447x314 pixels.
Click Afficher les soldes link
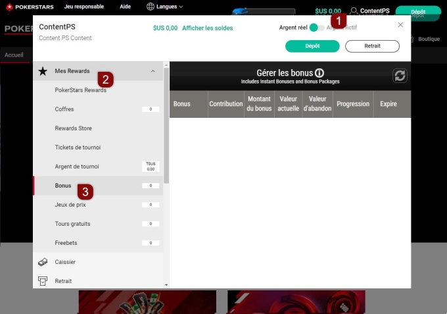pyautogui.click(x=208, y=28)
